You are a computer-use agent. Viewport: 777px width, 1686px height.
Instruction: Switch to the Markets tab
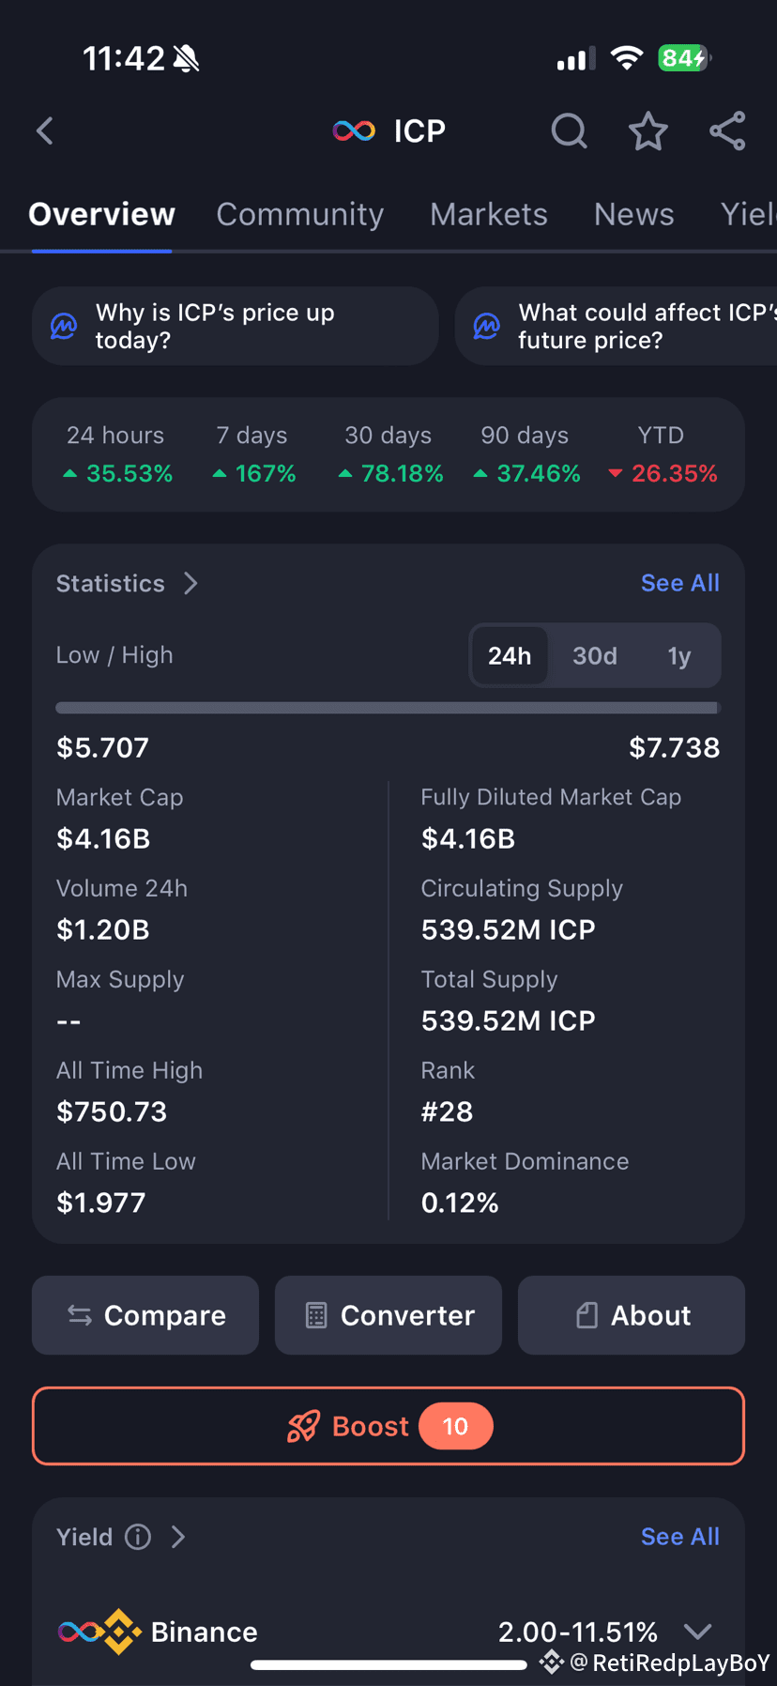click(489, 214)
